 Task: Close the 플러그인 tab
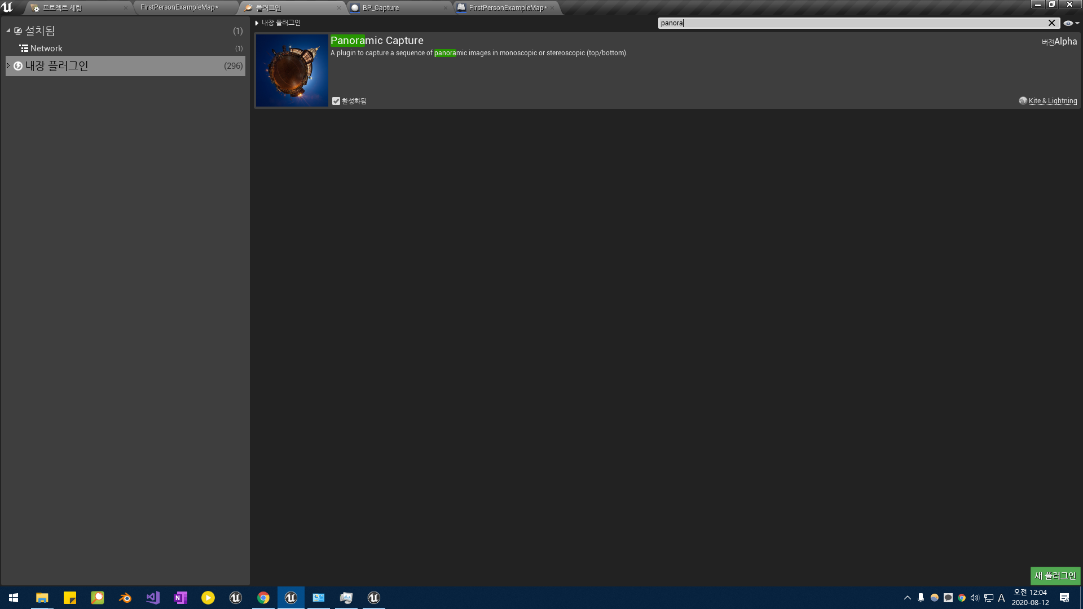click(338, 8)
